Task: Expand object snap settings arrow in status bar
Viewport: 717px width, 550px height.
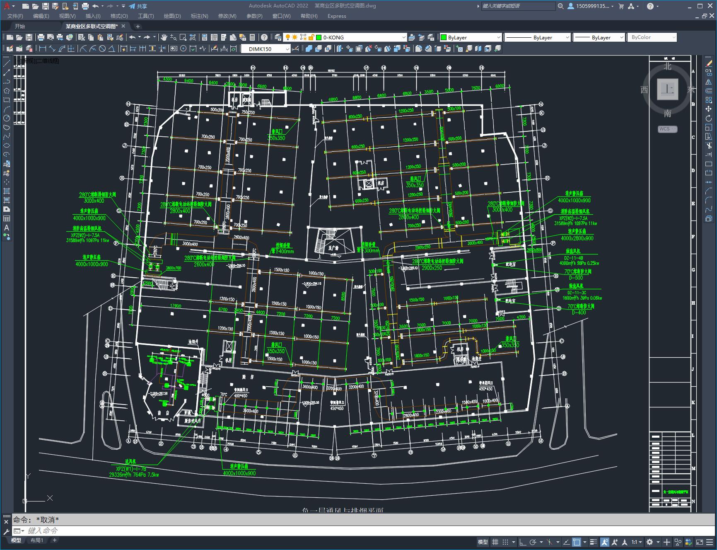Action: (x=585, y=542)
